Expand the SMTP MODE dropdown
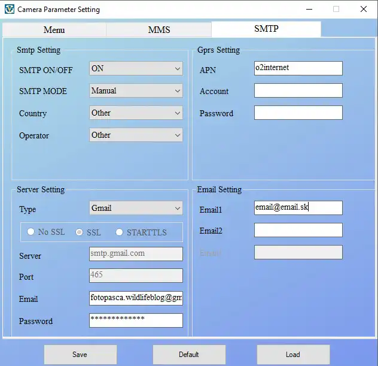378x366 pixels. point(136,91)
